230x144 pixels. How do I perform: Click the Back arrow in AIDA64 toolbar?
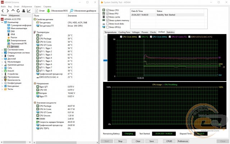pos(3,11)
